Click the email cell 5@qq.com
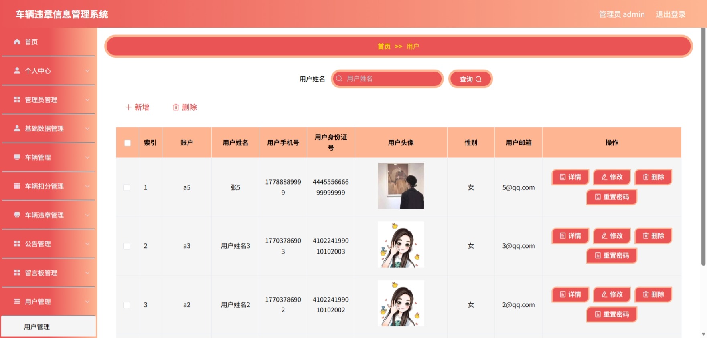 click(519, 187)
